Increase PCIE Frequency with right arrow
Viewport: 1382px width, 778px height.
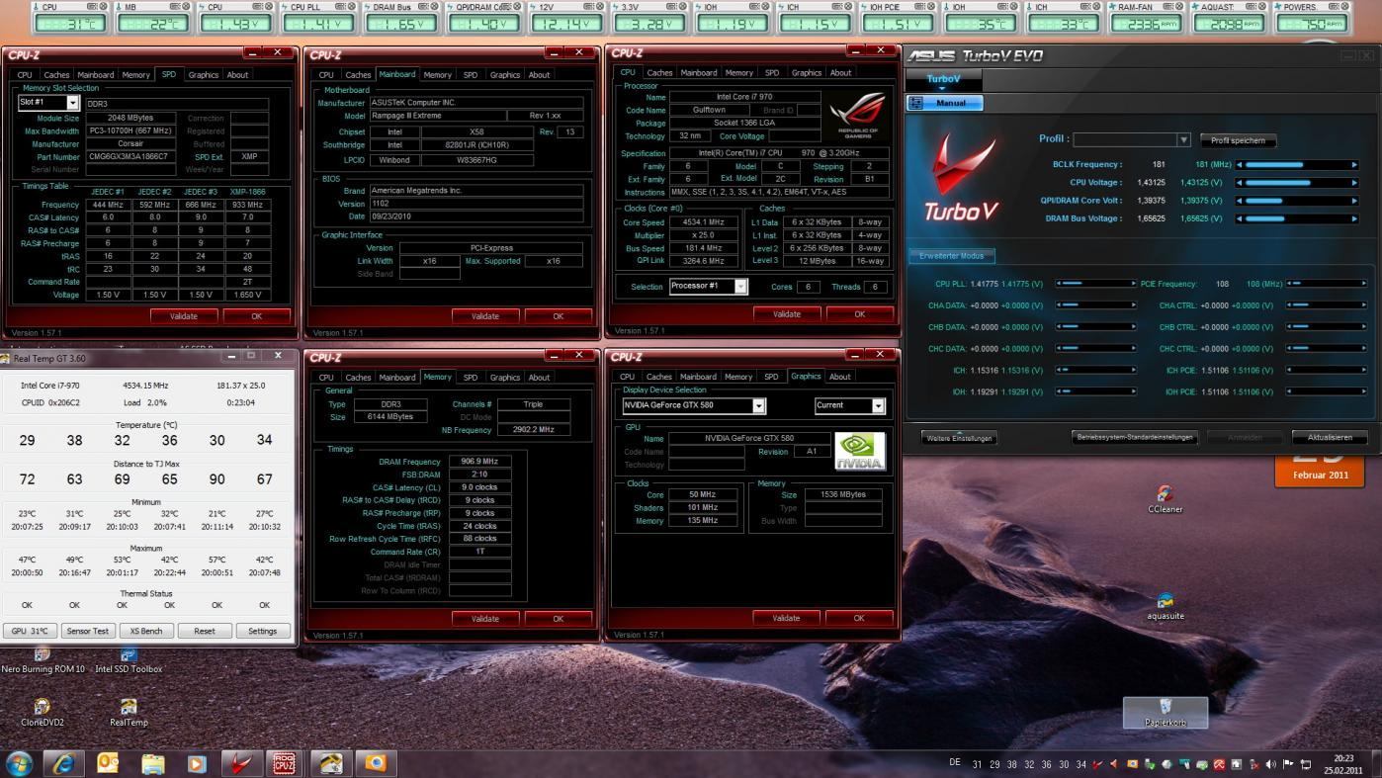1364,284
